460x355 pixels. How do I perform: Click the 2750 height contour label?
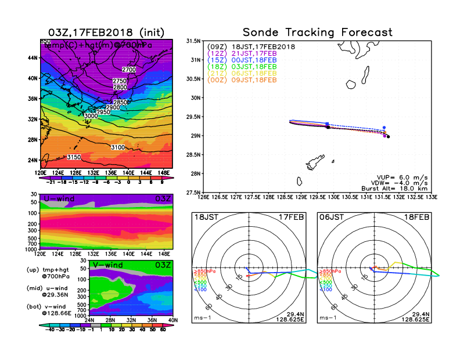tap(120, 81)
